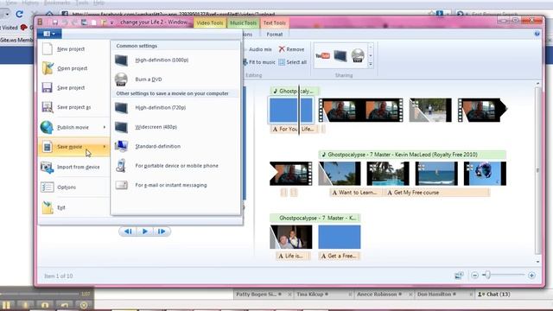
Task: Click the storyboard vertical scrollbar
Action: point(537,172)
